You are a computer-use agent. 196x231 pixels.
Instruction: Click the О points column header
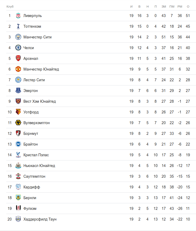pos(188,6)
